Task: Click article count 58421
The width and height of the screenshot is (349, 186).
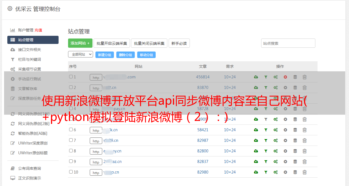Action: pyautogui.click(x=203, y=130)
